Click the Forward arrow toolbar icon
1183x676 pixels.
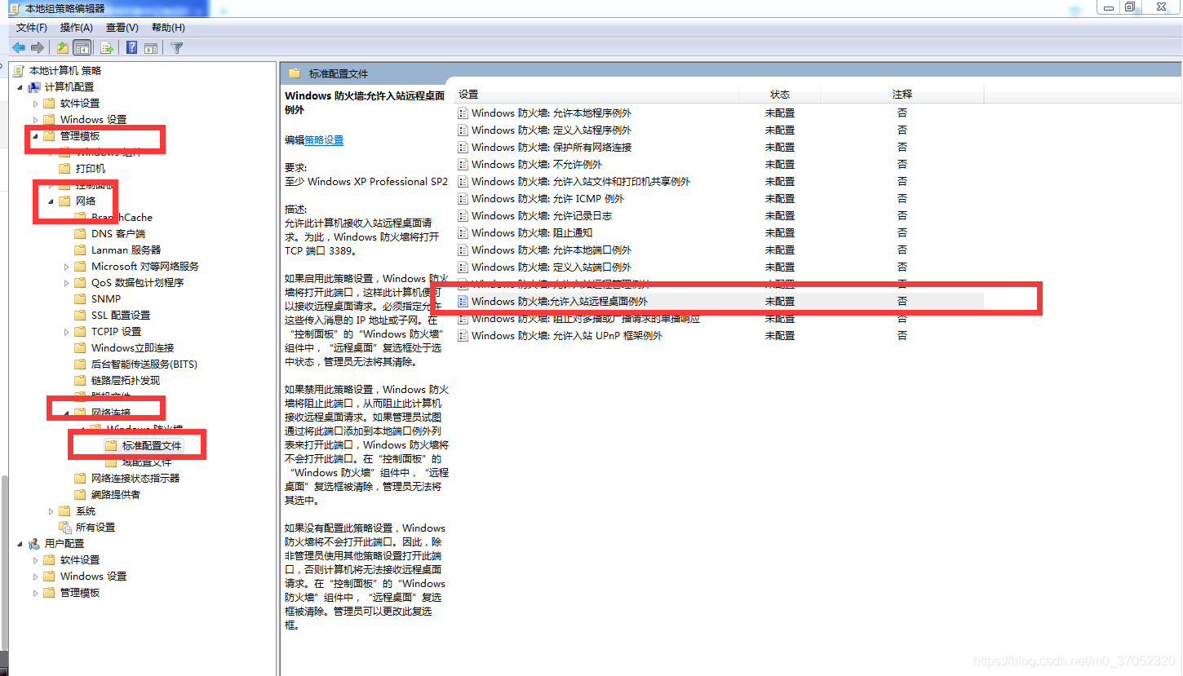pos(37,48)
